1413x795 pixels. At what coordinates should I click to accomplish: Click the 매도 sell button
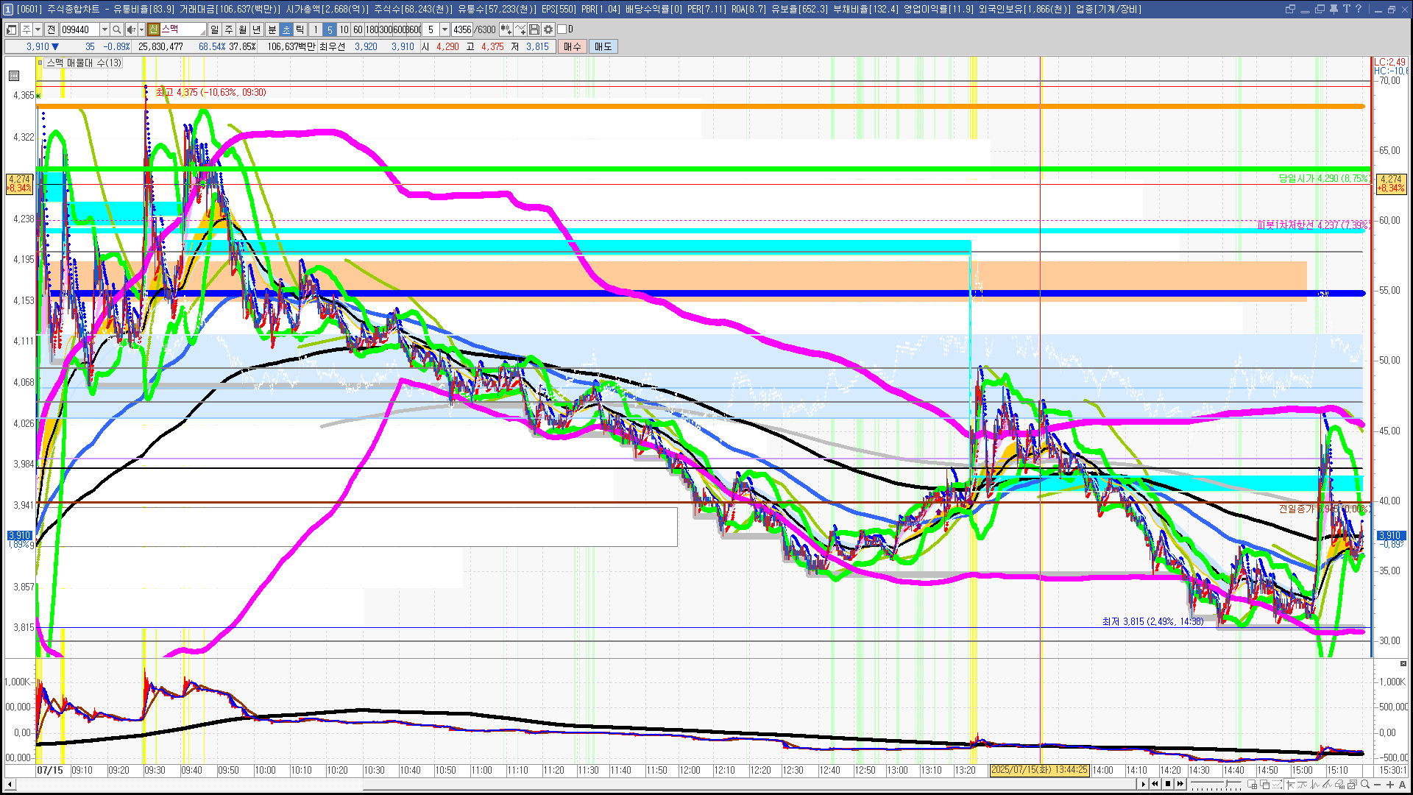603,46
